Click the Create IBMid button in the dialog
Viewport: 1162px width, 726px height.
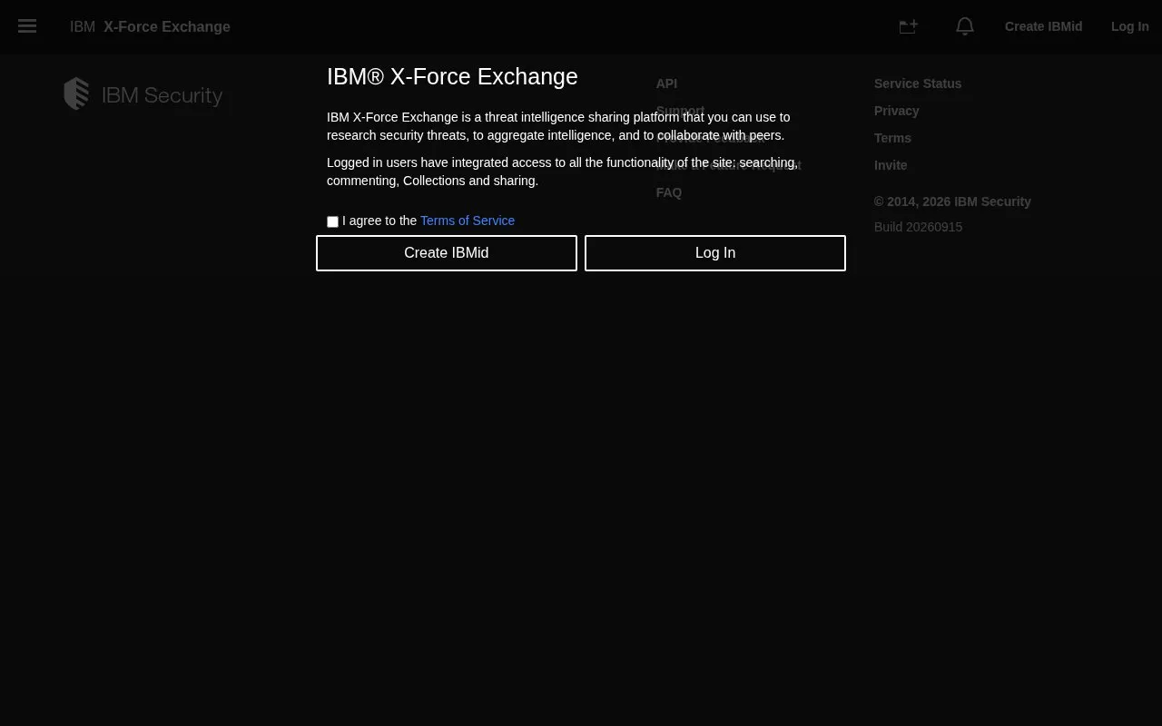point(447,253)
